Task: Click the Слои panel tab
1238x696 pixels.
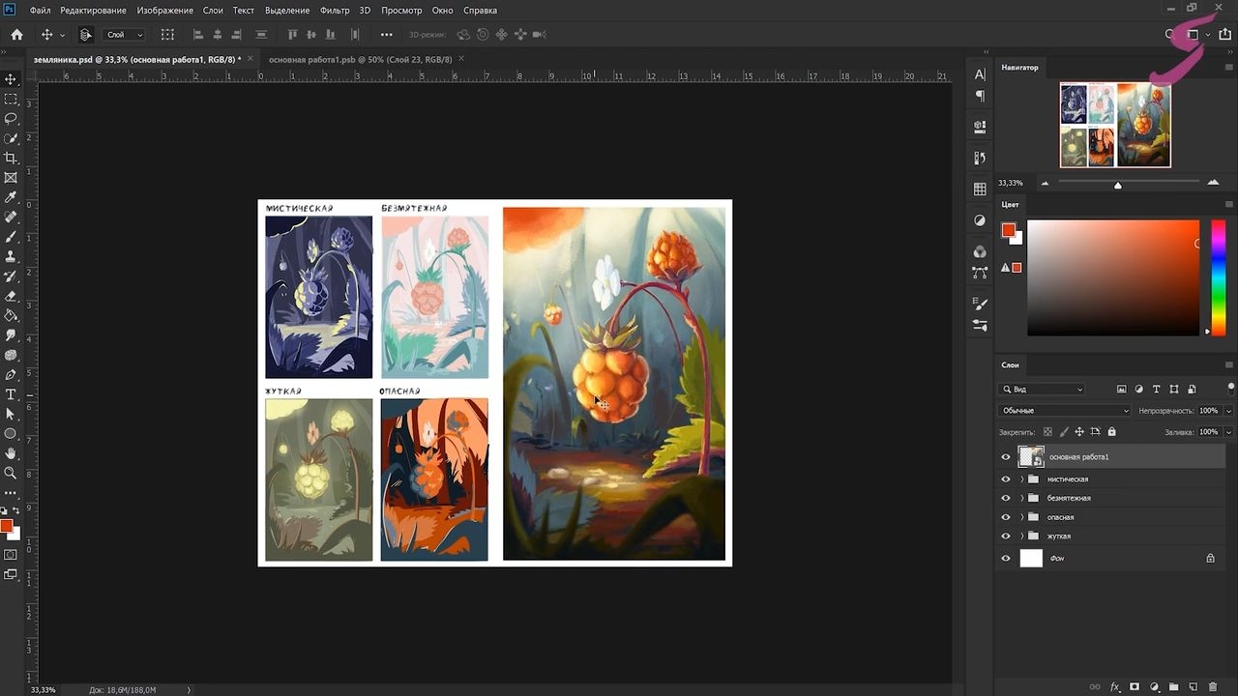Action: (1010, 365)
